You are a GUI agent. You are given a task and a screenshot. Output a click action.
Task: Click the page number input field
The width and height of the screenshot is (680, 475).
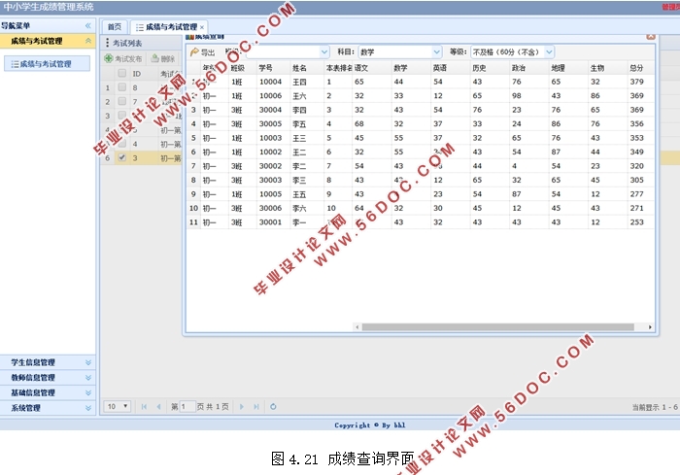187,406
